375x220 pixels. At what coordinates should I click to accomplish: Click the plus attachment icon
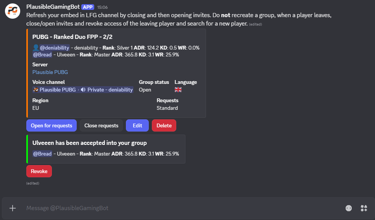(13, 208)
